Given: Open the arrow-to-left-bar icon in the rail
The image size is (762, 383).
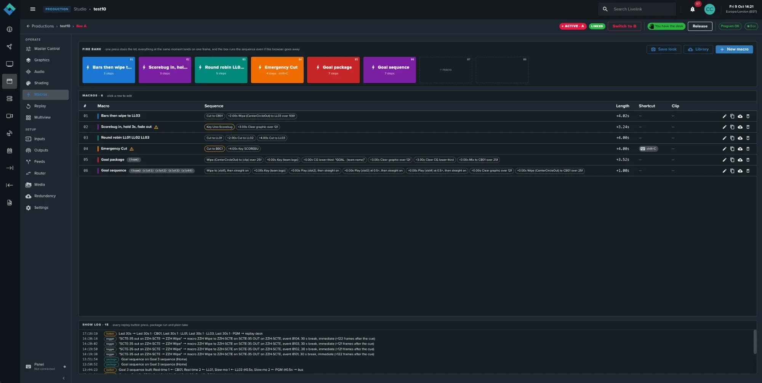Looking at the screenshot, I should (10, 185).
